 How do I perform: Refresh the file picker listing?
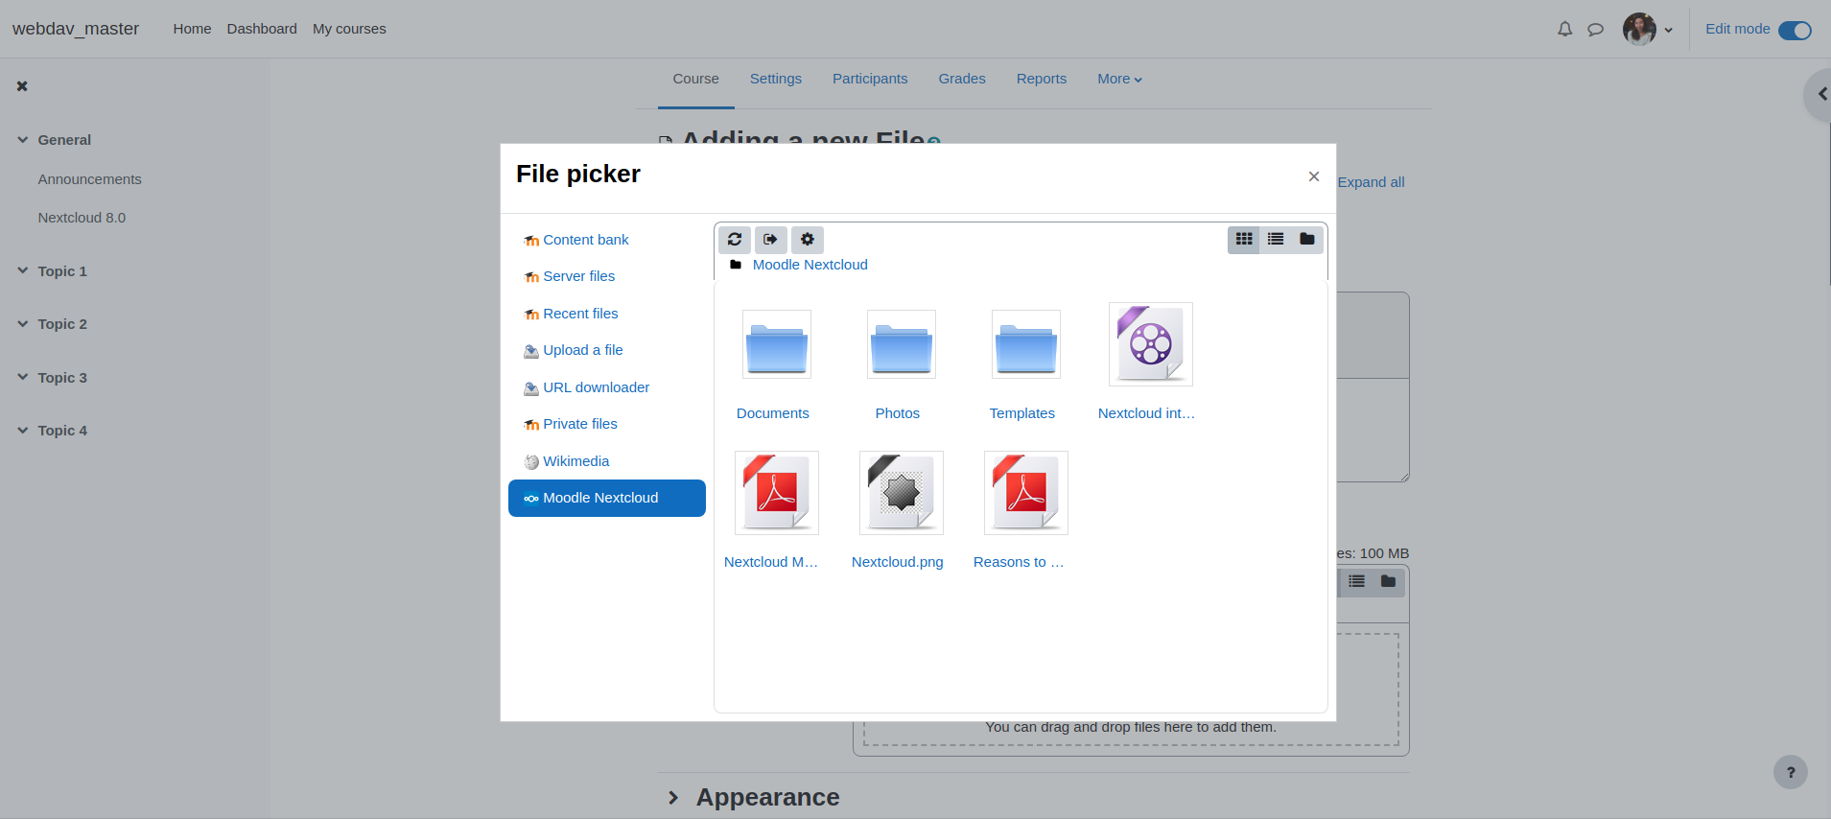735,240
